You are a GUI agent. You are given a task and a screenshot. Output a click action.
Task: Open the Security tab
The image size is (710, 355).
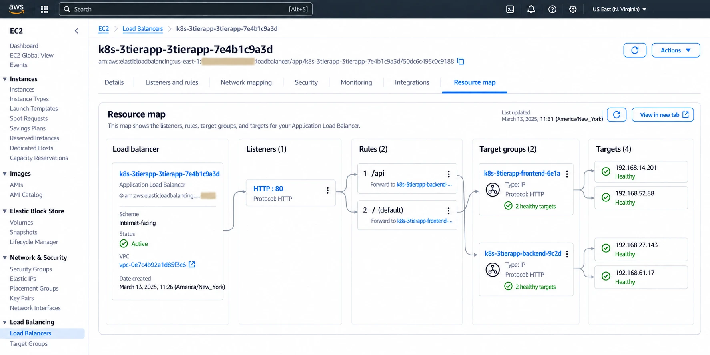[306, 82]
